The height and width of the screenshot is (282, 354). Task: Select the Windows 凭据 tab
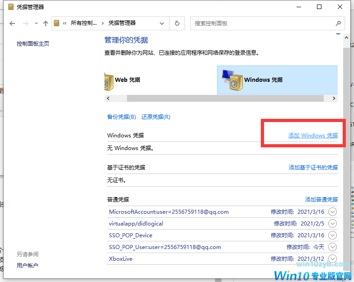(277, 80)
